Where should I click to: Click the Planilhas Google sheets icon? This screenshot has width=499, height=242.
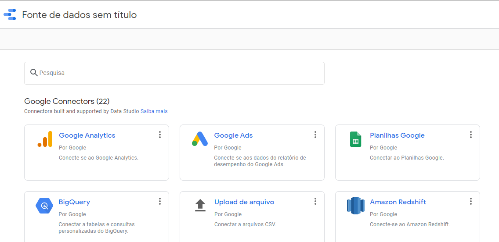coord(355,139)
